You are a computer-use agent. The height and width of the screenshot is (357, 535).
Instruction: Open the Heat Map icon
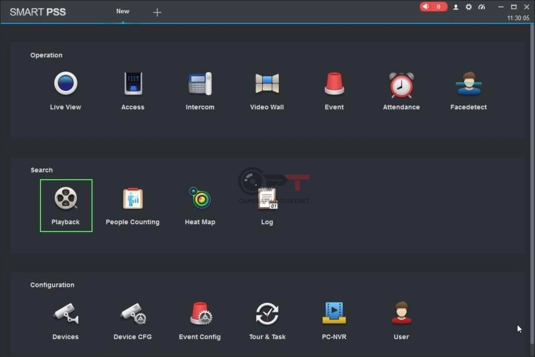pyautogui.click(x=200, y=199)
